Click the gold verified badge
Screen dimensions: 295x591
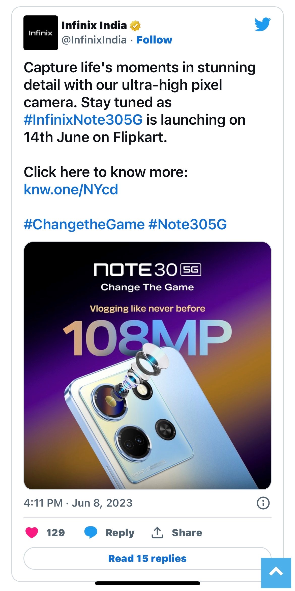(x=135, y=26)
